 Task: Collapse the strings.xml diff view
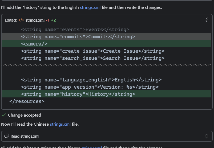206,20
